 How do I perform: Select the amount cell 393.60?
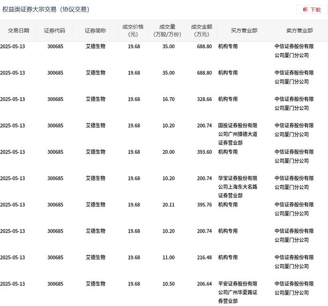(x=204, y=152)
